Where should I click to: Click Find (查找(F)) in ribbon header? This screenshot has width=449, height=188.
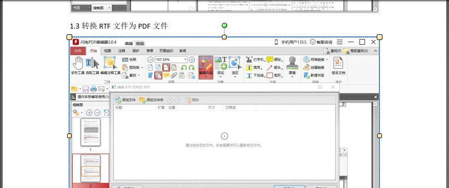click(332, 51)
